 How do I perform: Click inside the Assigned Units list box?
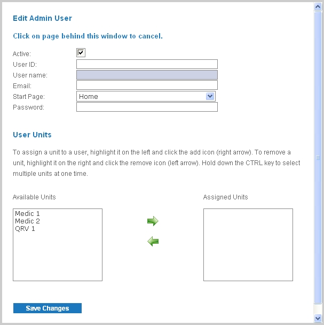248,245
